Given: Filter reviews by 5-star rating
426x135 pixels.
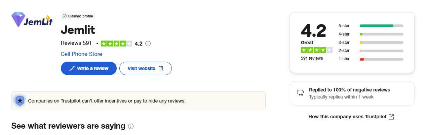Looking at the screenshot, I should (371, 26).
